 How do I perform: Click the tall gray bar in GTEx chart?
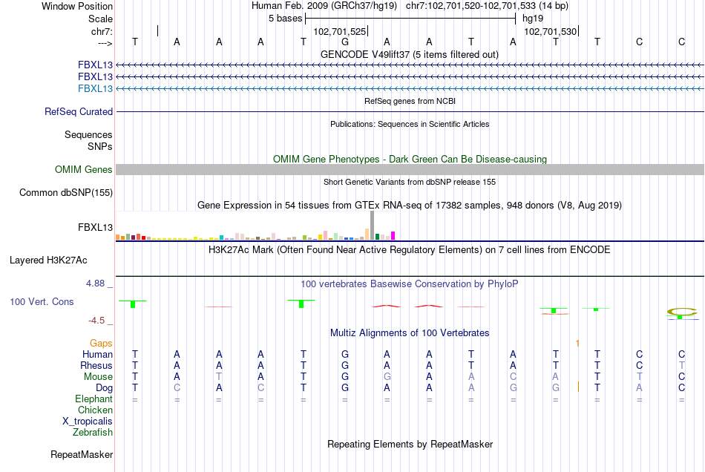tap(373, 225)
